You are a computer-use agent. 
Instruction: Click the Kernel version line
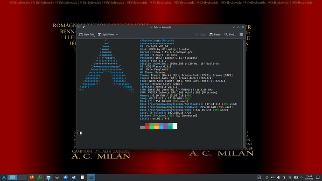166,52
